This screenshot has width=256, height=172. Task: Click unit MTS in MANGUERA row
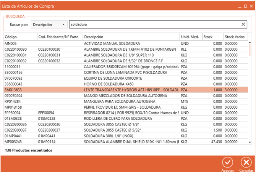(184, 101)
